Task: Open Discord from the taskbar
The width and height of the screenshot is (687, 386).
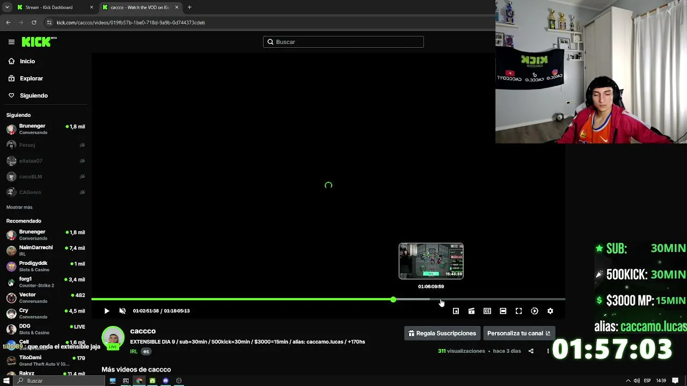Action: [166, 381]
